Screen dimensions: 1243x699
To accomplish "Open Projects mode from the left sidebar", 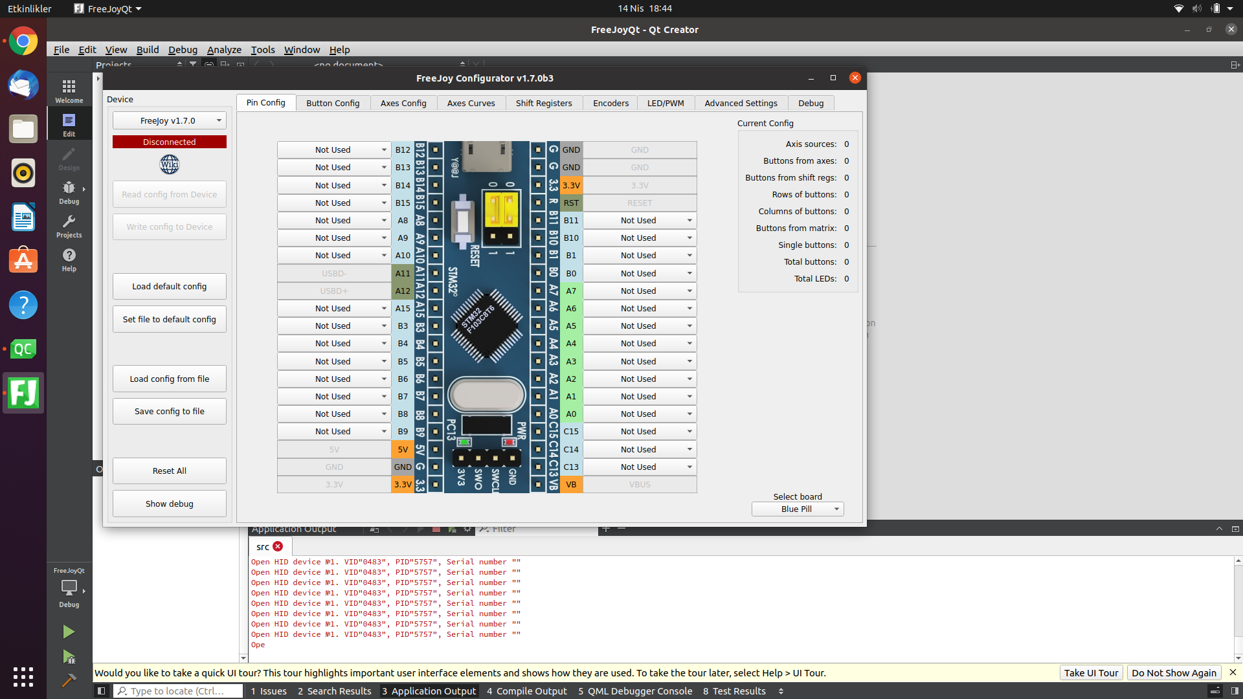I will pyautogui.click(x=69, y=226).
